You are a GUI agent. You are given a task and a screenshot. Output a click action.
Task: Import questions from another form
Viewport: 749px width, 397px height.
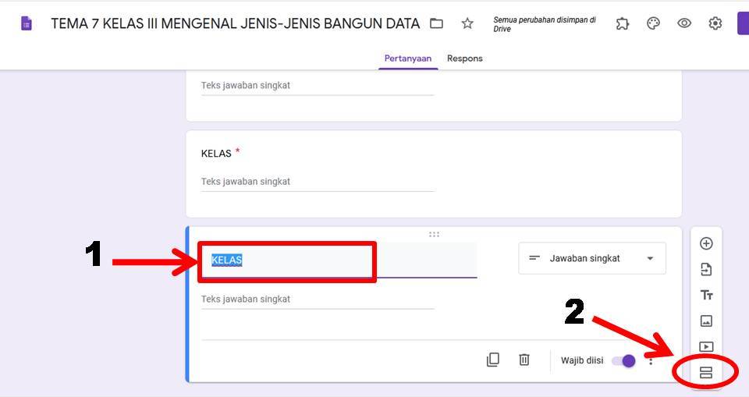tap(706, 269)
